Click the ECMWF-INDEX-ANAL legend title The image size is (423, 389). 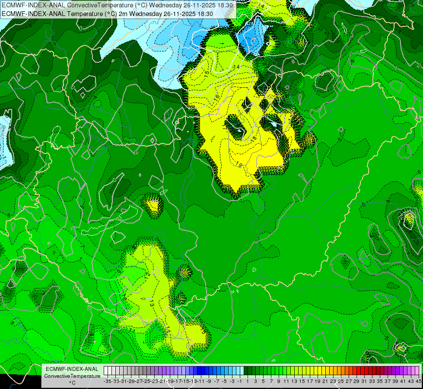pos(72,369)
